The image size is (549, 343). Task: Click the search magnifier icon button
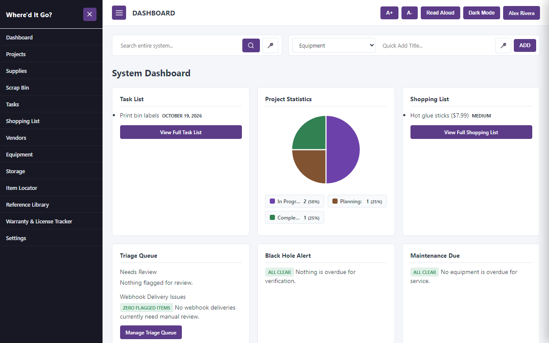[x=251, y=45]
